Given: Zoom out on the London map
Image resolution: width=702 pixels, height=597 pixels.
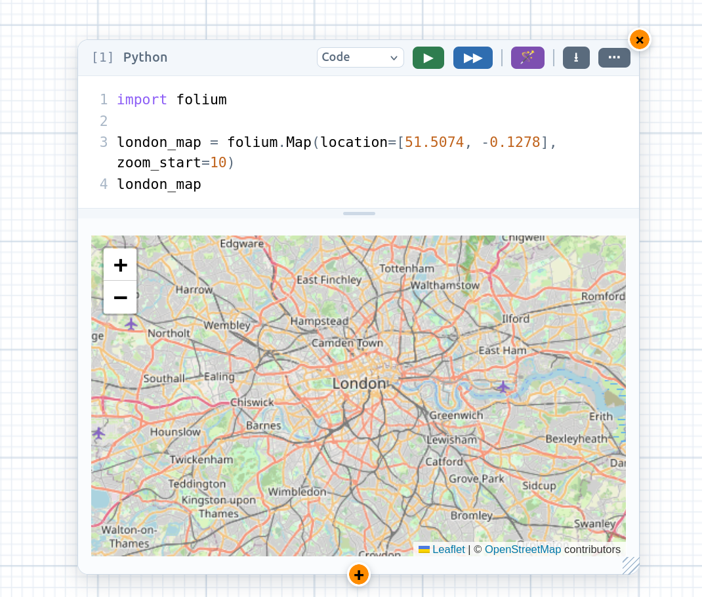Looking at the screenshot, I should (x=120, y=298).
